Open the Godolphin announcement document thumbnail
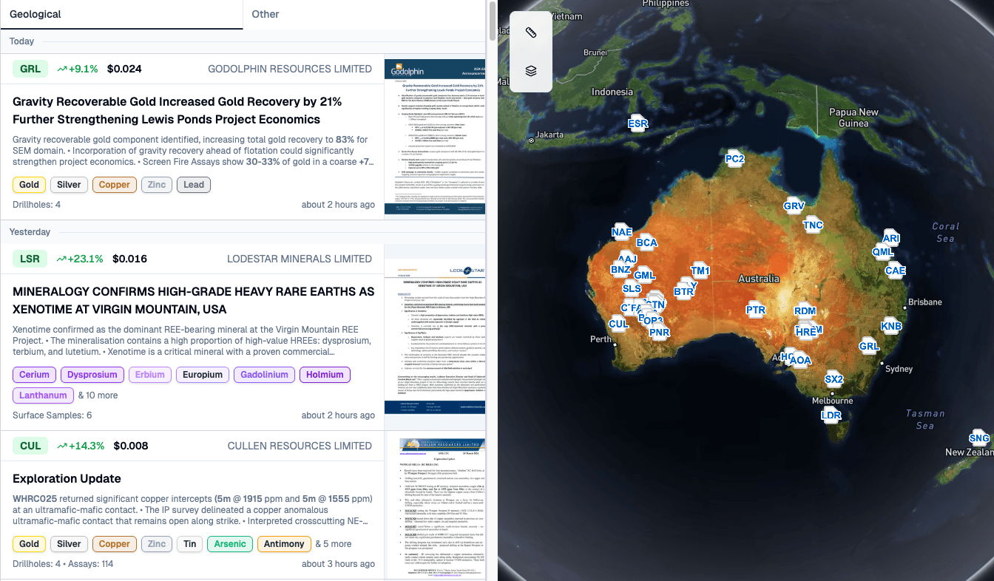Image resolution: width=994 pixels, height=581 pixels. click(x=435, y=137)
